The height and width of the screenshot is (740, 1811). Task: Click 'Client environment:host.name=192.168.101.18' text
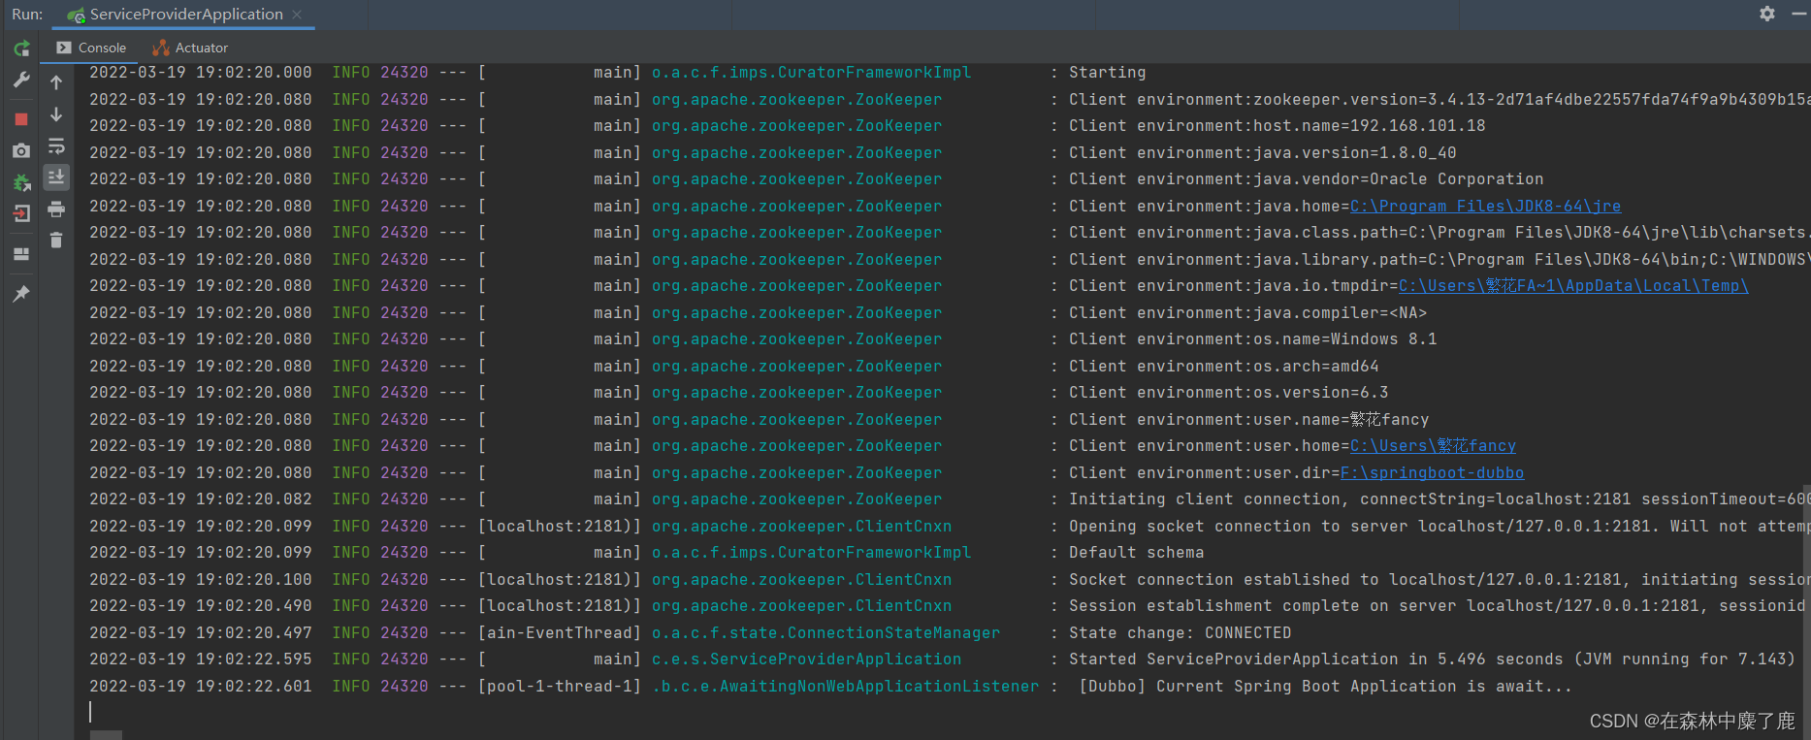(x=1277, y=126)
